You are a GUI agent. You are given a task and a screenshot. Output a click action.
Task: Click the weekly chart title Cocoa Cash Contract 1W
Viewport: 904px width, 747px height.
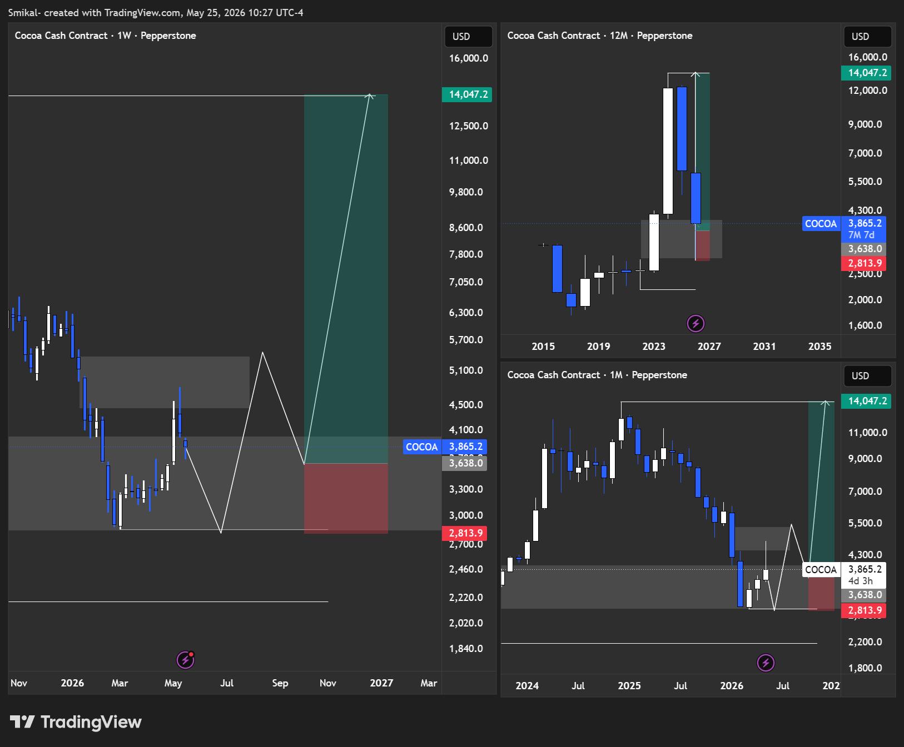tap(105, 36)
